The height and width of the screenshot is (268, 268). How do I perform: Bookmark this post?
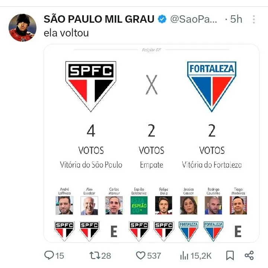click(230, 255)
